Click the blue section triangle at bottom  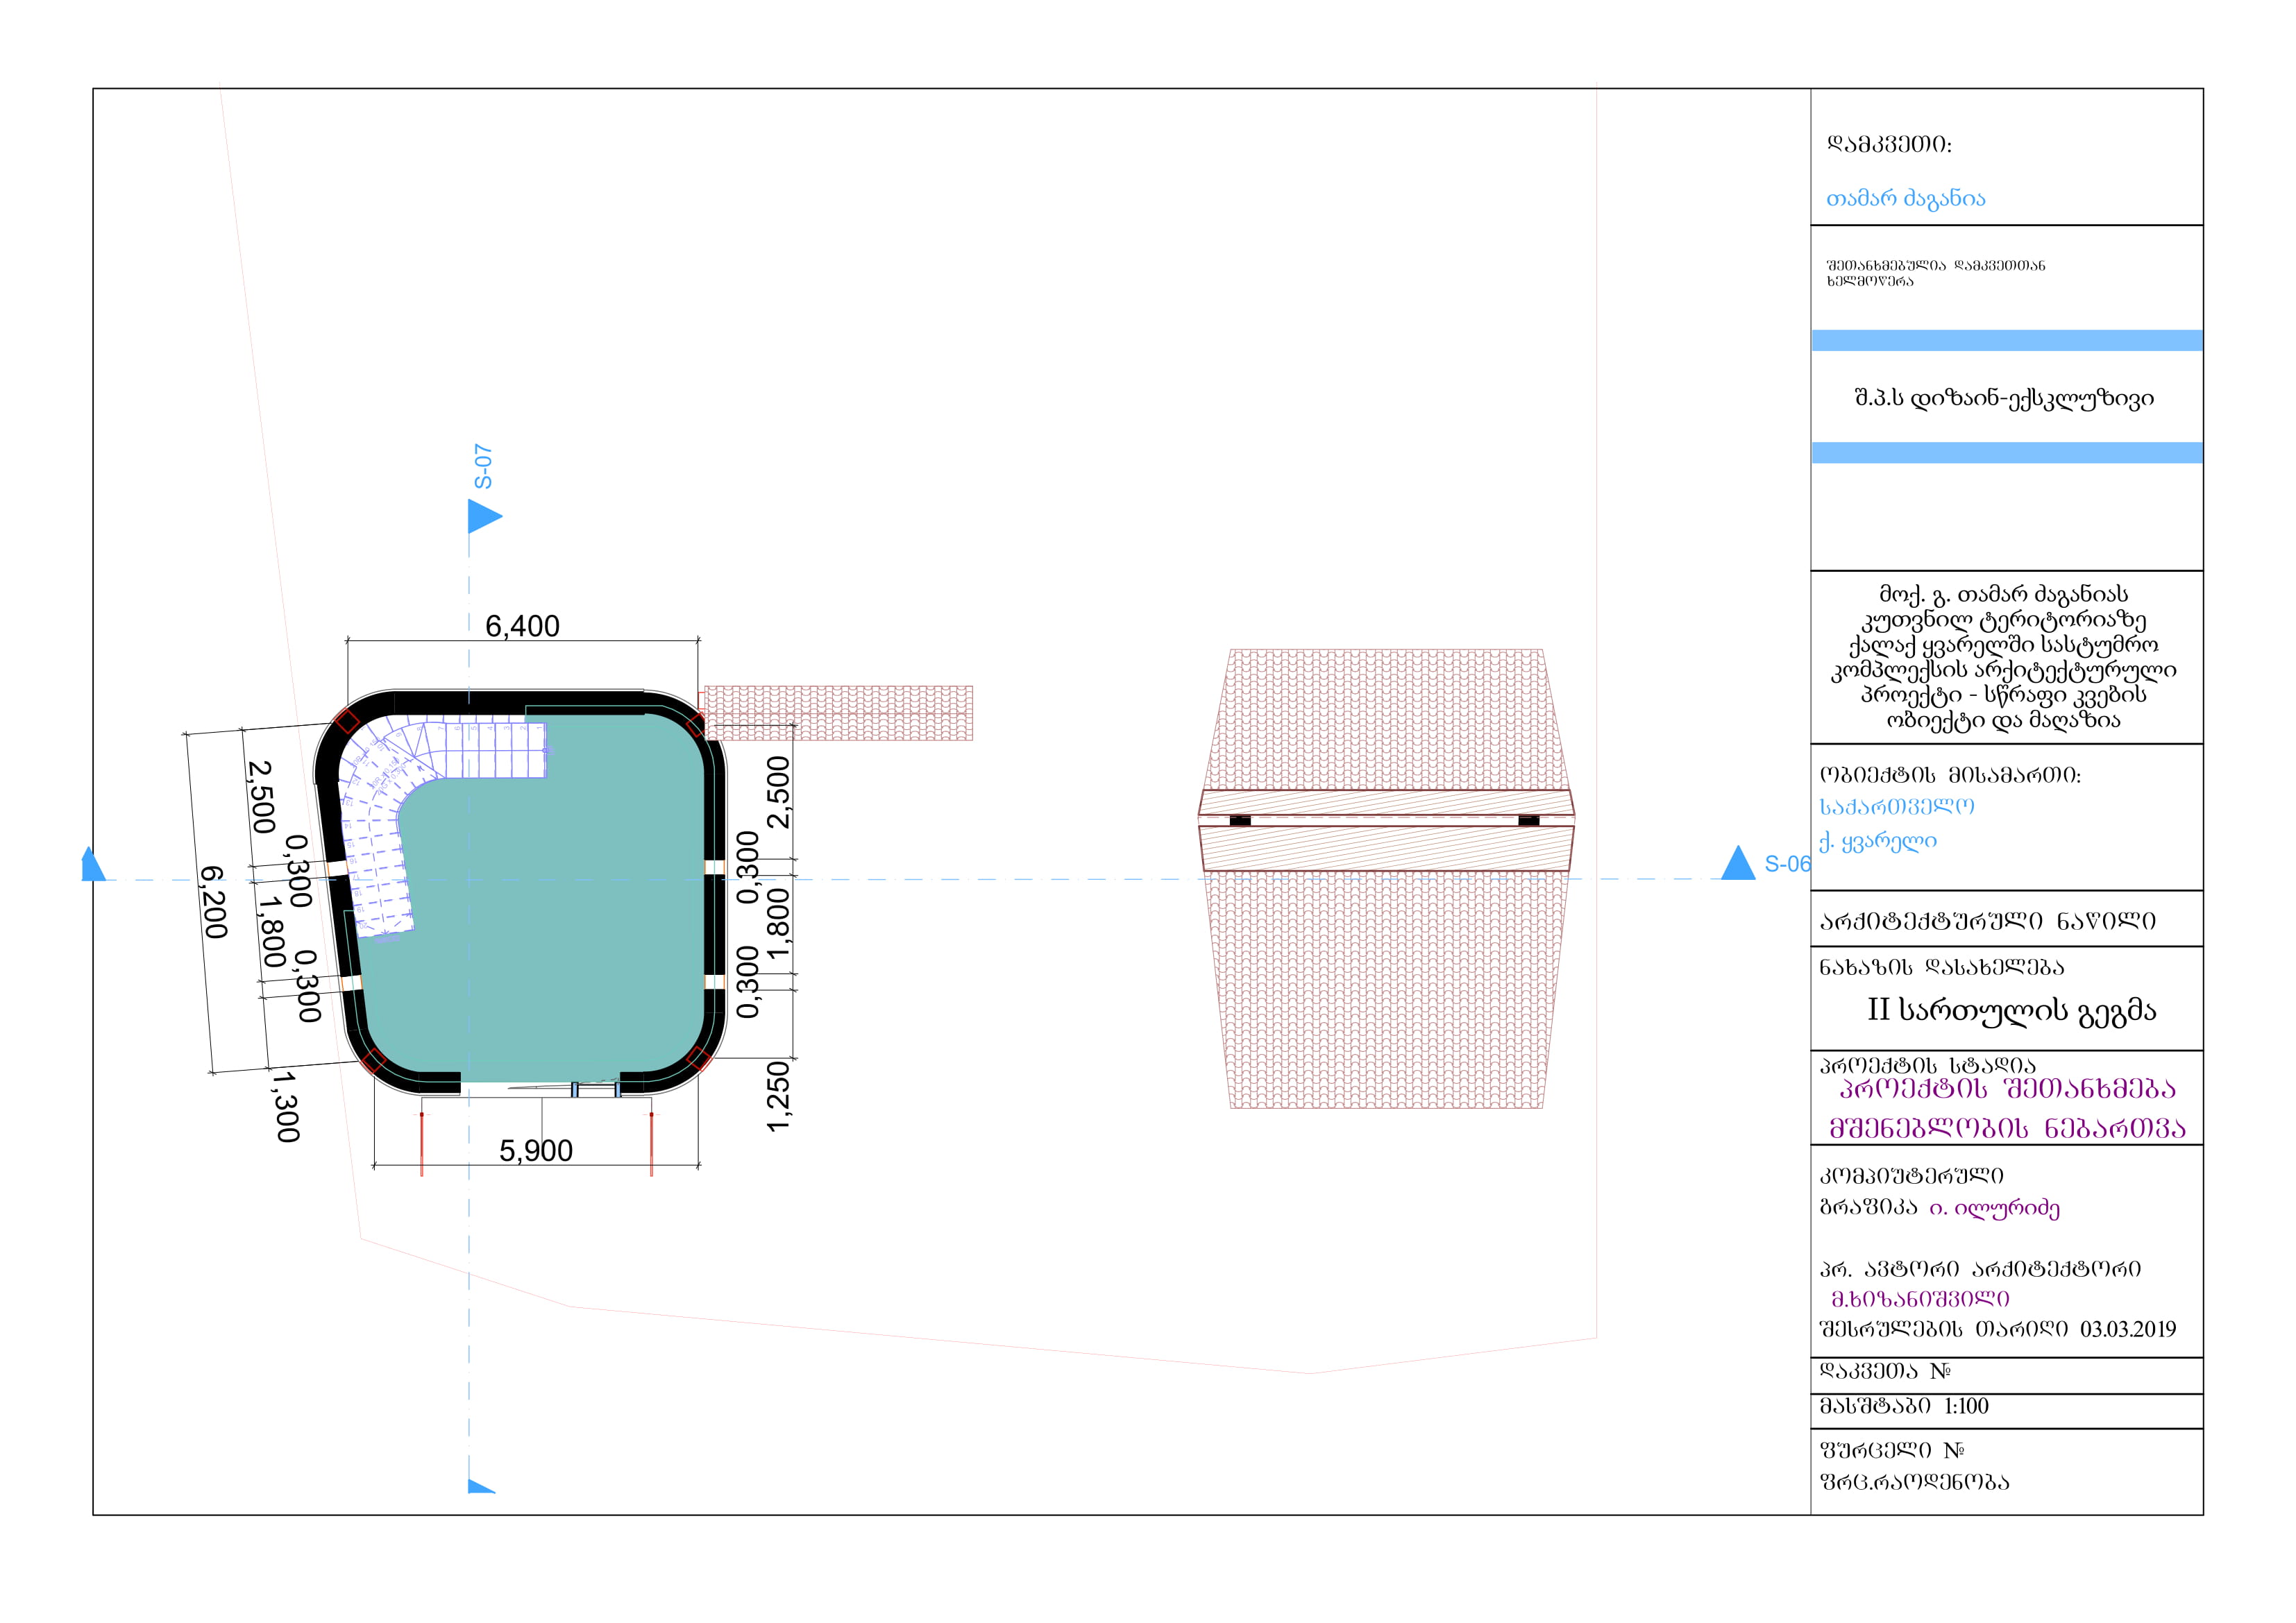tap(477, 1487)
